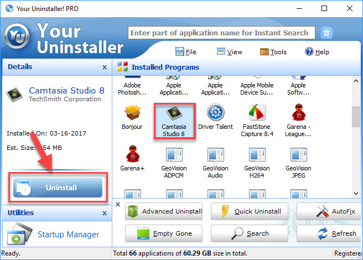Select GeoVision Audio program icon

[216, 154]
